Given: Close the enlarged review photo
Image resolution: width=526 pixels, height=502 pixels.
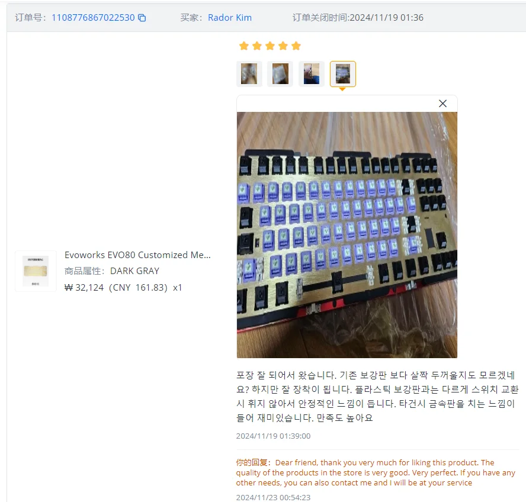Looking at the screenshot, I should [443, 104].
